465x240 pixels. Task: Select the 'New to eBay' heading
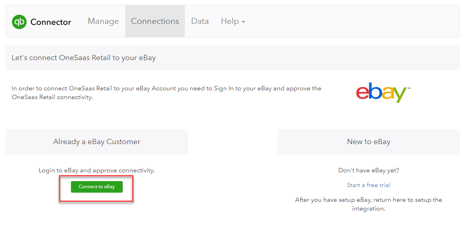click(x=369, y=142)
